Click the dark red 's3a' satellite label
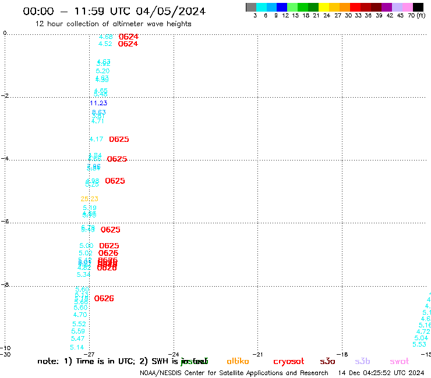The width and height of the screenshot is (431, 378). point(327,361)
